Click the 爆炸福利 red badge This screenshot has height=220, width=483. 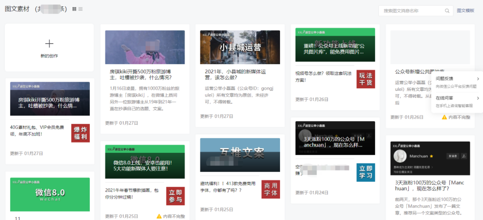80,133
